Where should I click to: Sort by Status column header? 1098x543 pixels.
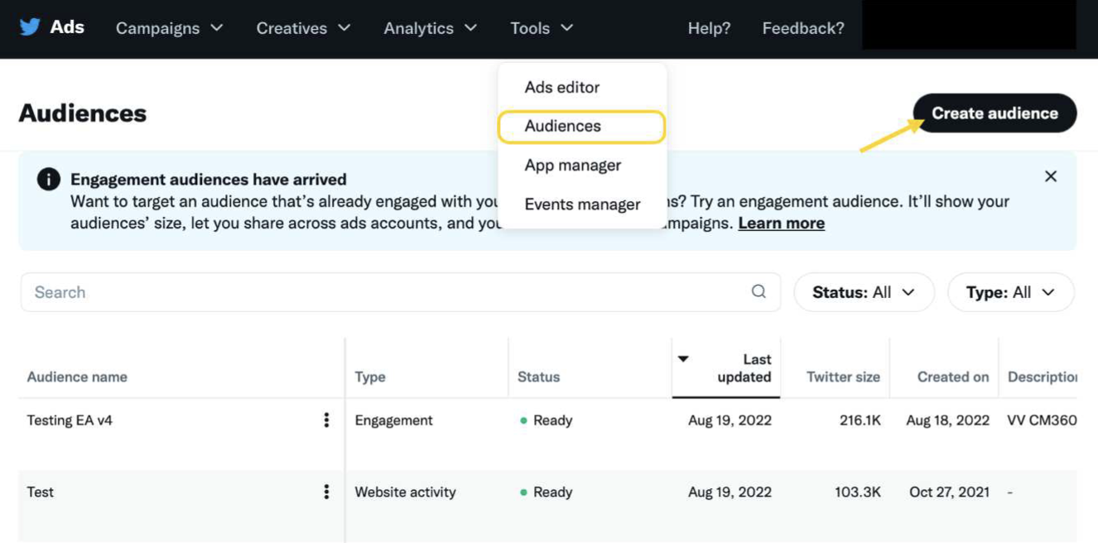tap(539, 377)
